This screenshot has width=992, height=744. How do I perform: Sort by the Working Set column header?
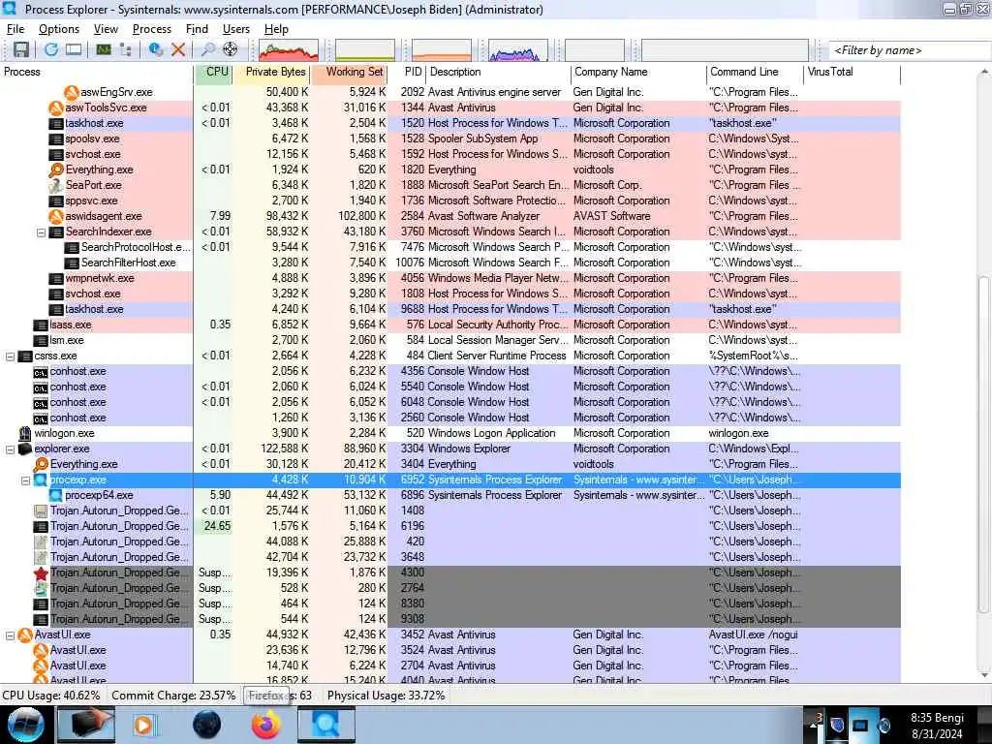click(349, 72)
